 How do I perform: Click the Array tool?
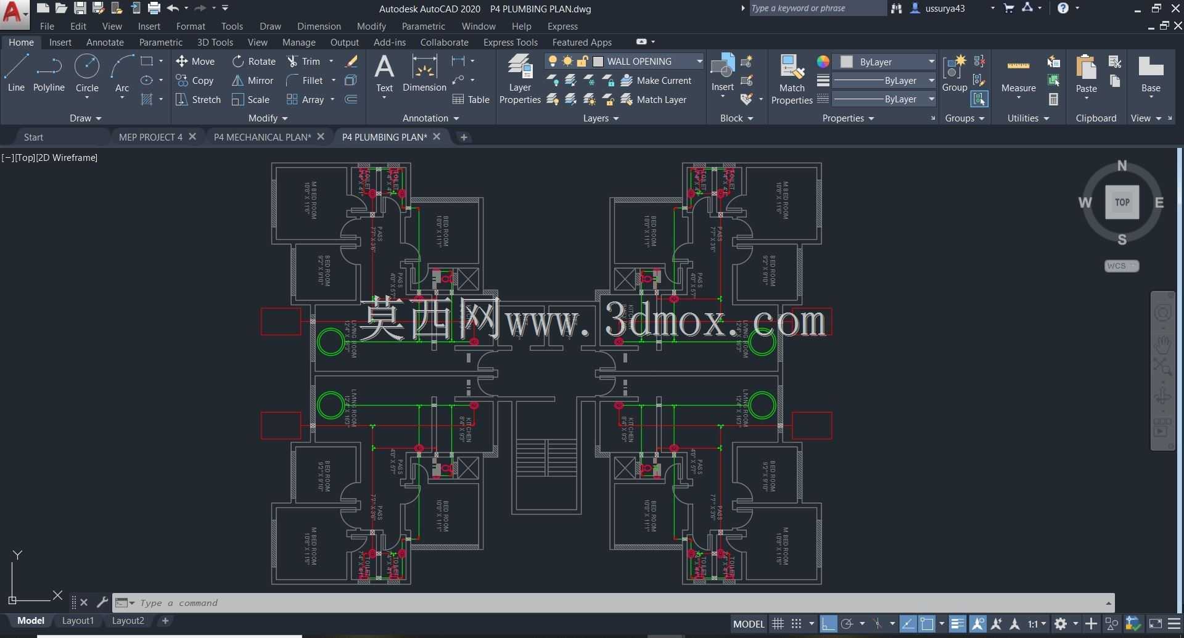pyautogui.click(x=305, y=99)
